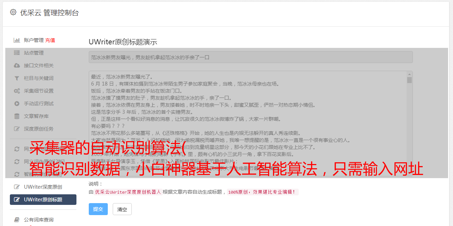Open the UWriter深度原创 menu item

pos(43,187)
